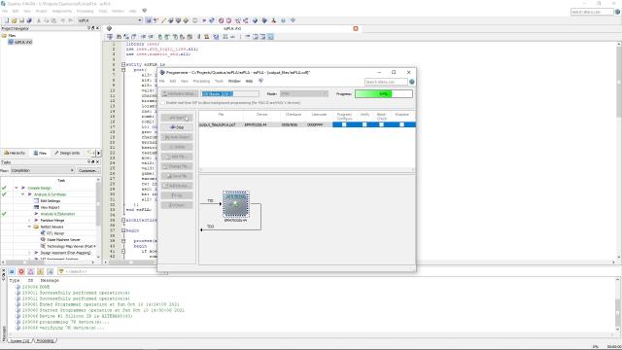Click the yellow critical warning filter icon in Messages

(x=41, y=271)
